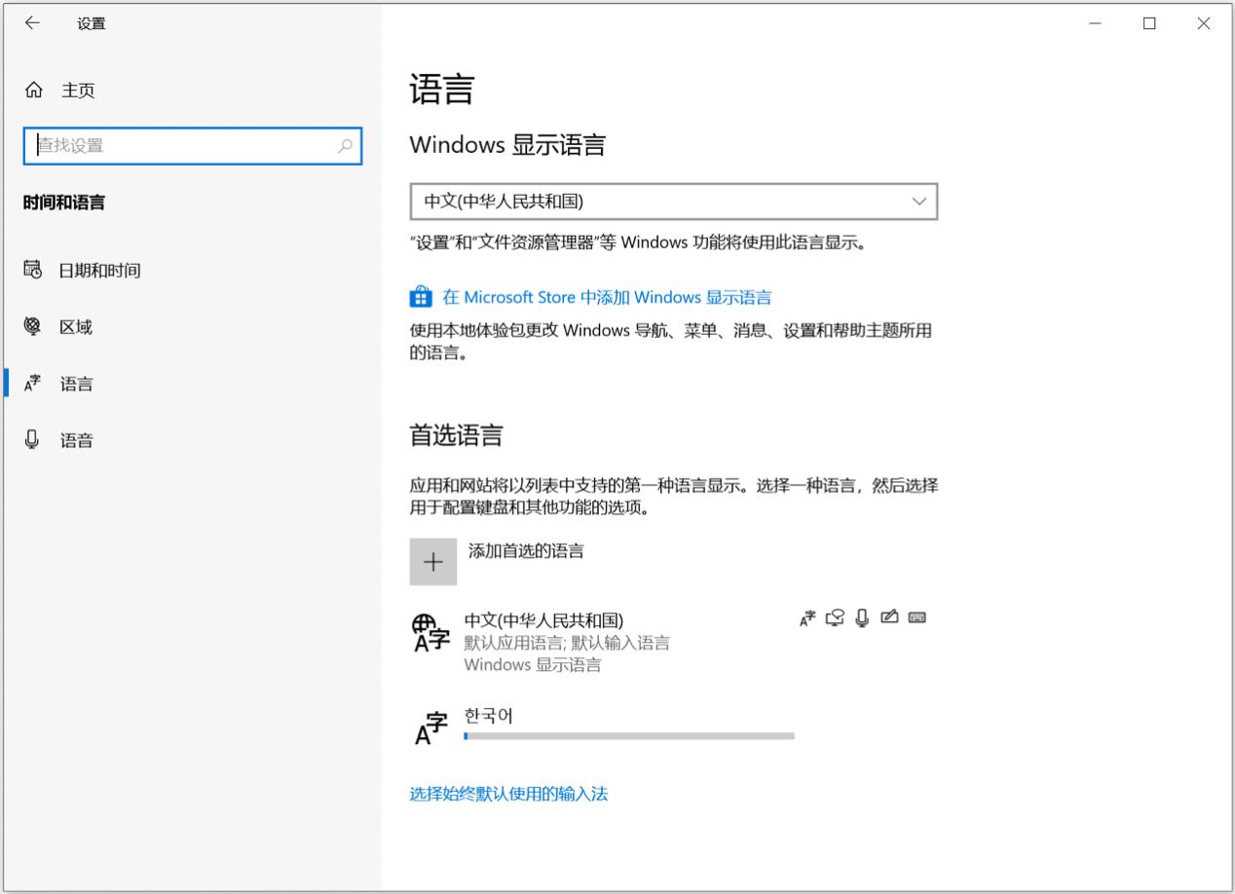Click the chevron arrow on the language combo box
The height and width of the screenshot is (894, 1235).
[x=918, y=202]
